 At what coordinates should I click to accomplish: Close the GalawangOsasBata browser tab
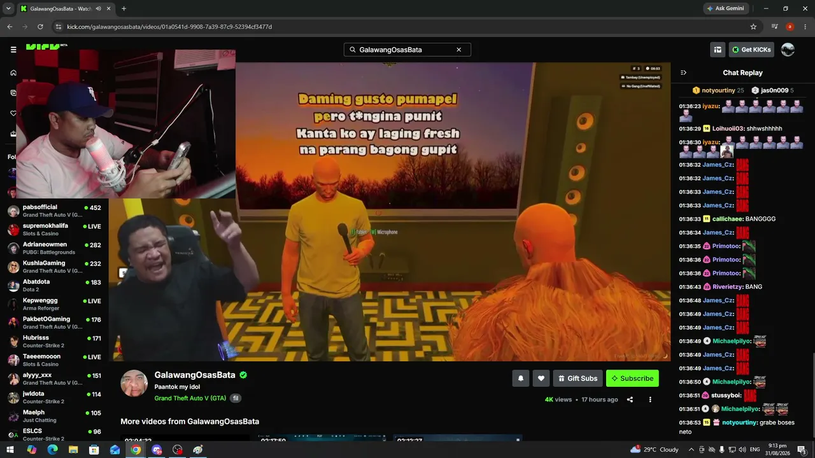(x=108, y=9)
